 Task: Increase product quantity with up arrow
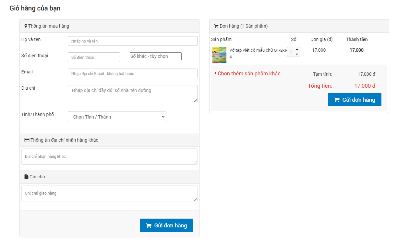tap(297, 49)
